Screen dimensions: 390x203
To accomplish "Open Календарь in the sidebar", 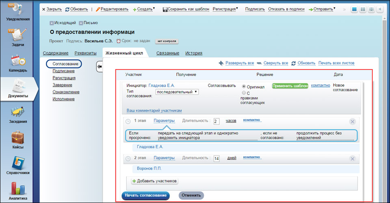I will (17, 63).
